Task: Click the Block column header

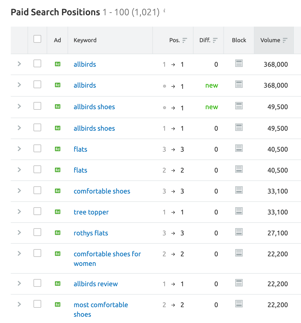Action: (x=239, y=40)
